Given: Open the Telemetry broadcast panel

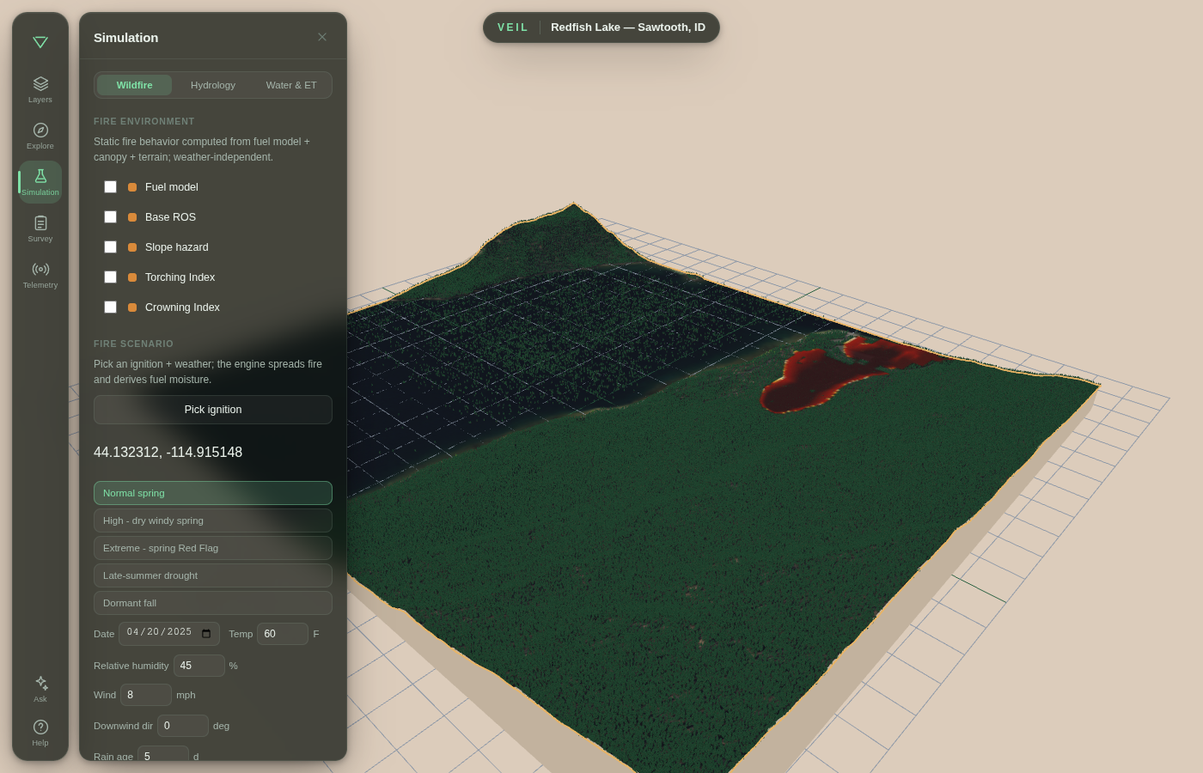Looking at the screenshot, I should 40,275.
